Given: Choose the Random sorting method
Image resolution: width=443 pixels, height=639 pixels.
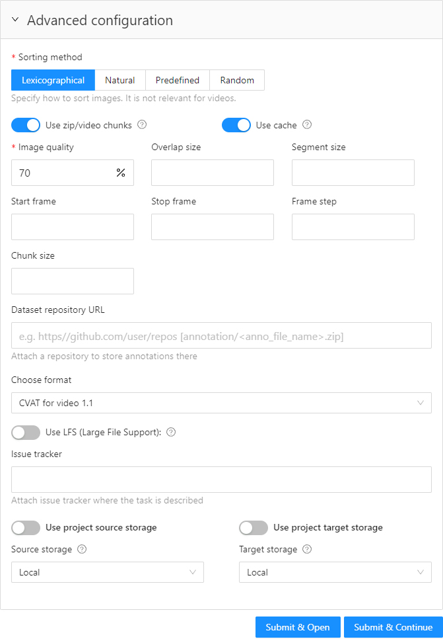Looking at the screenshot, I should [237, 80].
